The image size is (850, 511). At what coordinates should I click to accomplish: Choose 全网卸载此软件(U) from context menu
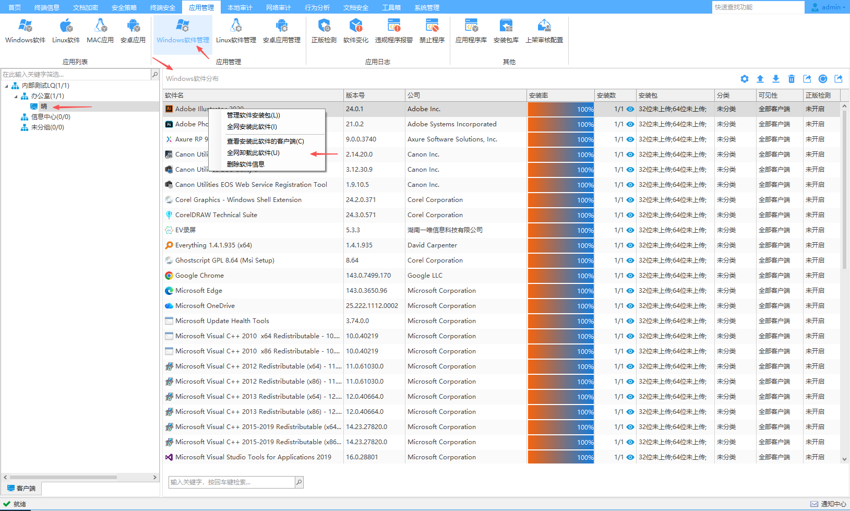253,153
